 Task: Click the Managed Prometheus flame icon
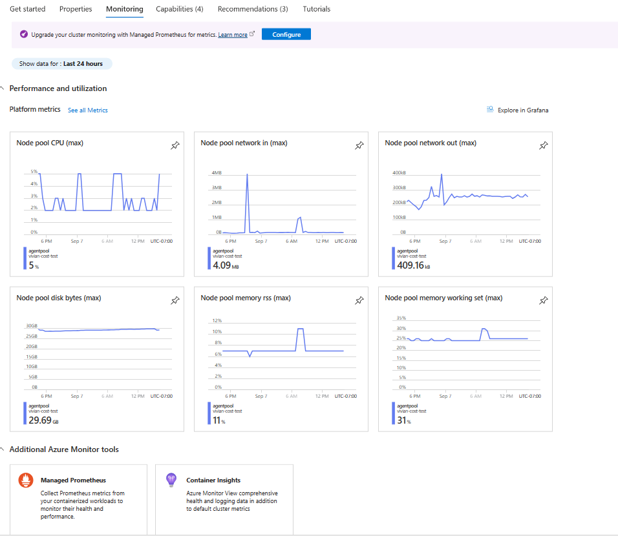pyautogui.click(x=27, y=480)
